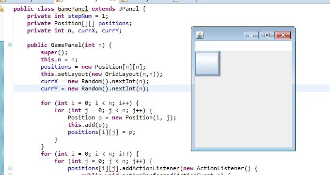This screenshot has height=175, width=330.
Task: Click 'new Position(i, j)' text
Action: point(142,117)
